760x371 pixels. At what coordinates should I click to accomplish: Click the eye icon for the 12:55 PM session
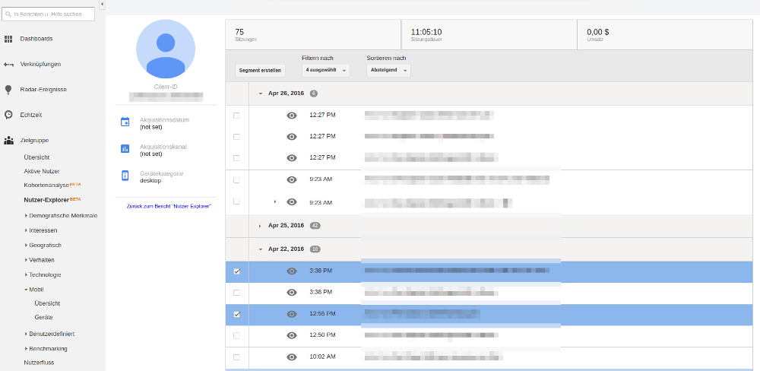pyautogui.click(x=291, y=314)
